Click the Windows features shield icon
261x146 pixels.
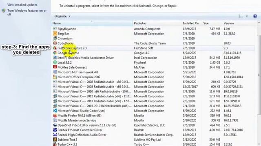4,11
